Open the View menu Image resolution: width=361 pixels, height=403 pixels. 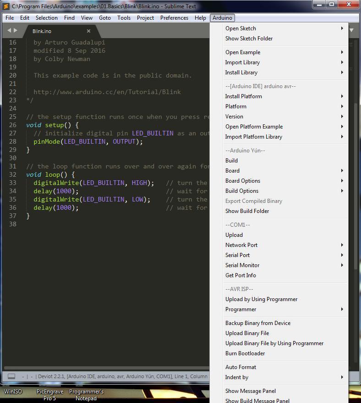[87, 18]
